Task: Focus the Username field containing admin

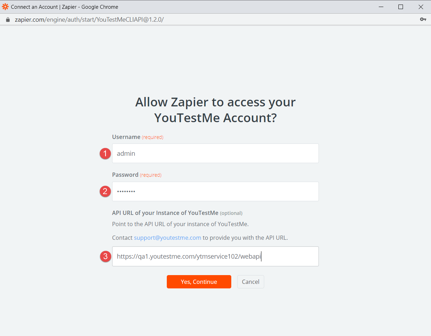Action: click(x=215, y=153)
